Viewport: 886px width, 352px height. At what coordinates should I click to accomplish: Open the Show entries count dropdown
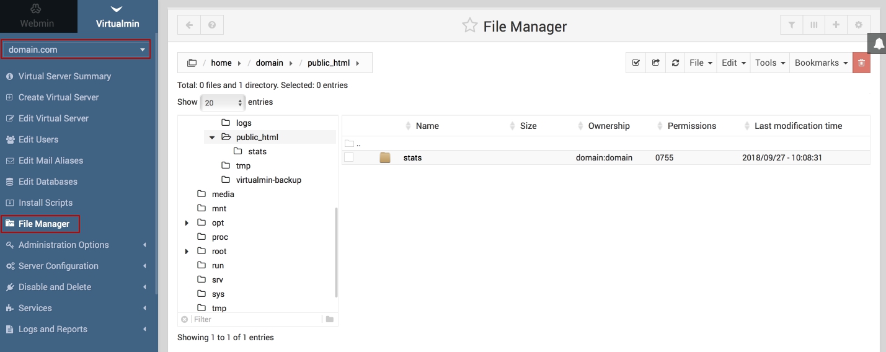[x=223, y=103]
